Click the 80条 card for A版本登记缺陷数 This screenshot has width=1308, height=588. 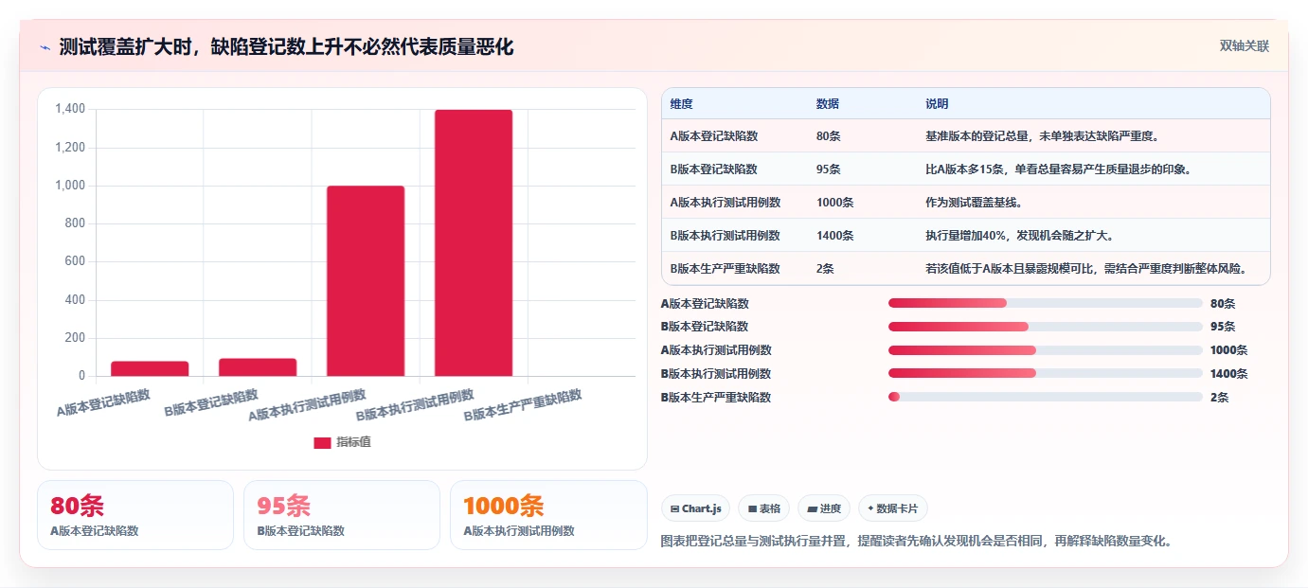coord(135,515)
